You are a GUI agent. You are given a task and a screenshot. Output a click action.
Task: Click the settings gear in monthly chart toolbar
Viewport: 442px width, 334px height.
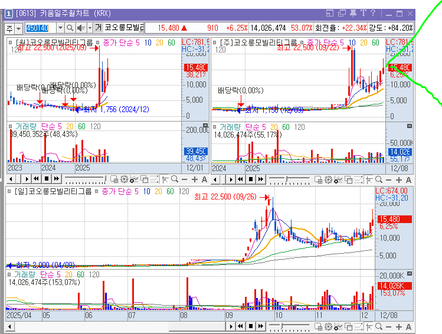click(124, 179)
